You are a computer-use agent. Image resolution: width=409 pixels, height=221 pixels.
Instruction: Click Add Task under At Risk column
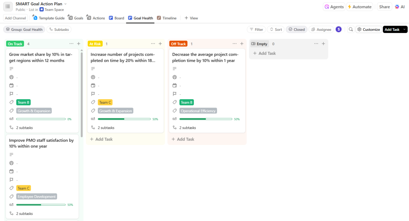(x=101, y=139)
